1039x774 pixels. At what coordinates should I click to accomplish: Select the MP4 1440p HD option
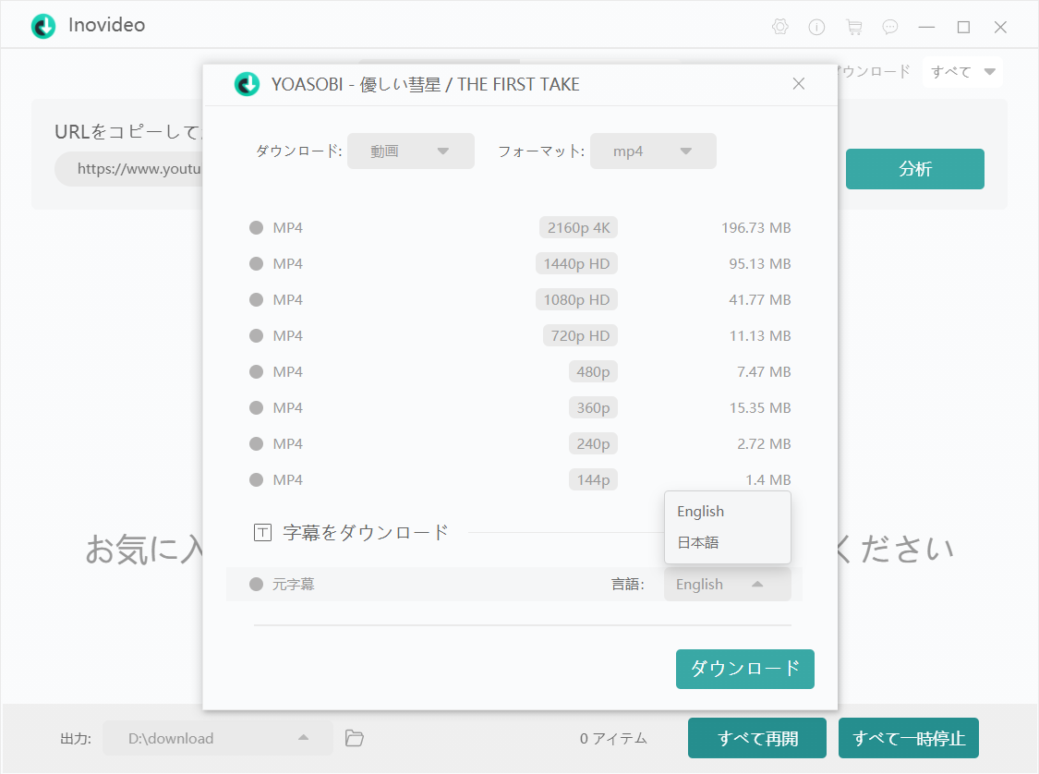pos(257,264)
